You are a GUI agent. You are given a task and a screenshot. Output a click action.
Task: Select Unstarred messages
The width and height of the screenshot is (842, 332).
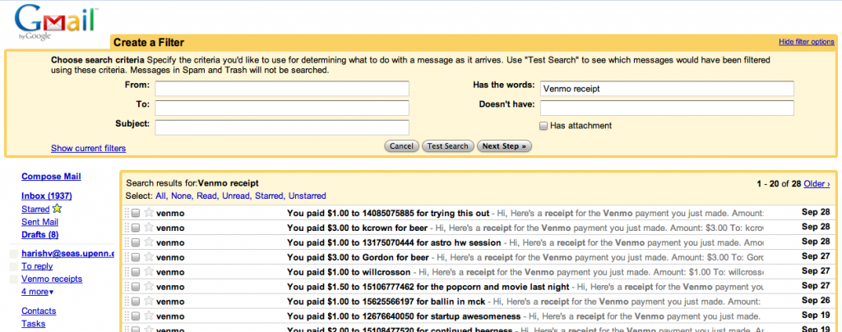point(308,196)
